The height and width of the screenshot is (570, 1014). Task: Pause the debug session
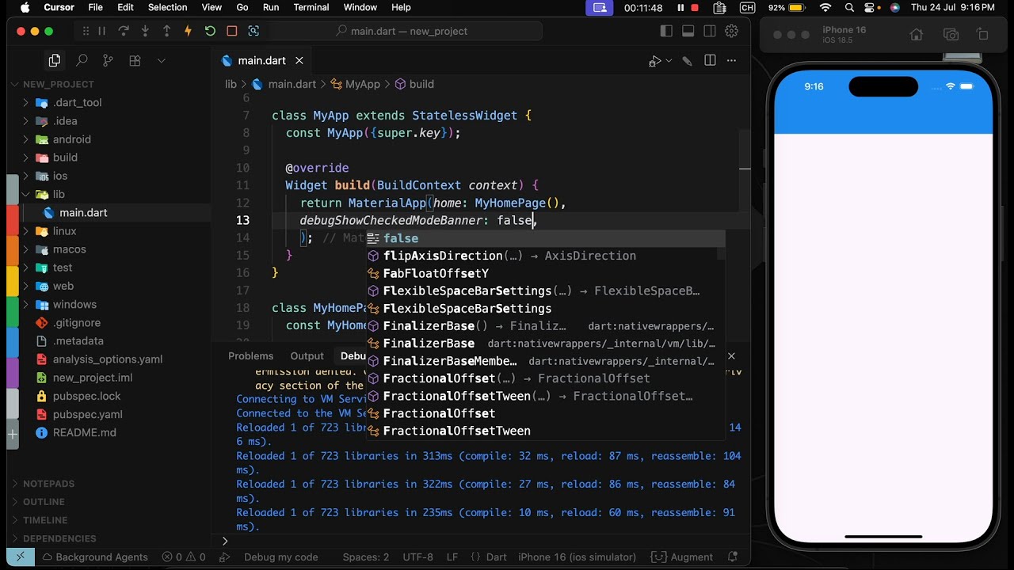coord(101,31)
